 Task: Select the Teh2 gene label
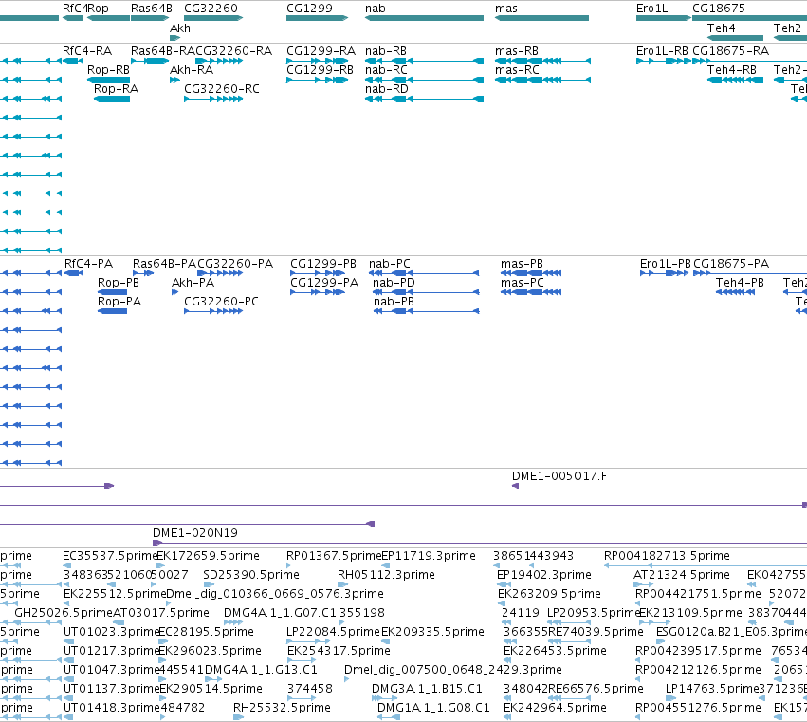(787, 28)
